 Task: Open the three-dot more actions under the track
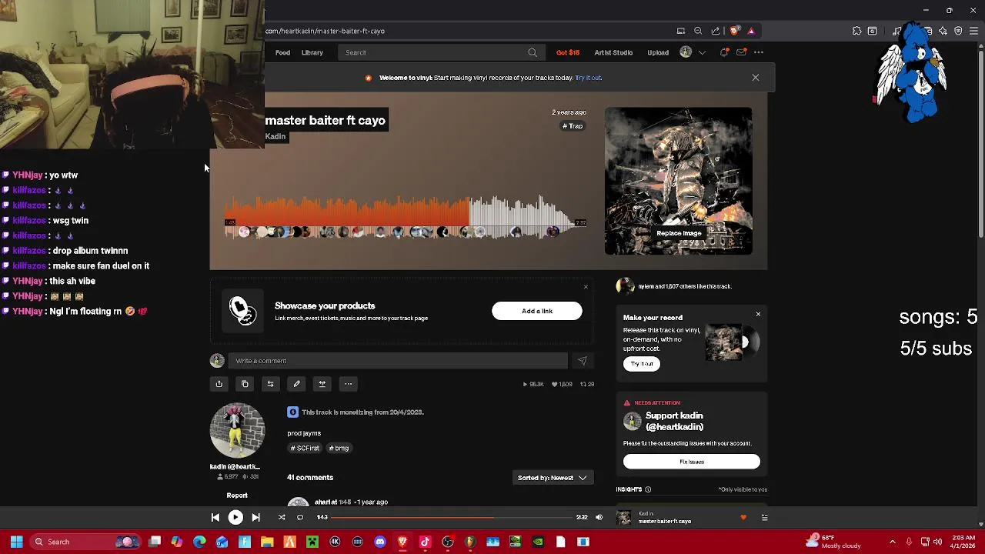348,384
